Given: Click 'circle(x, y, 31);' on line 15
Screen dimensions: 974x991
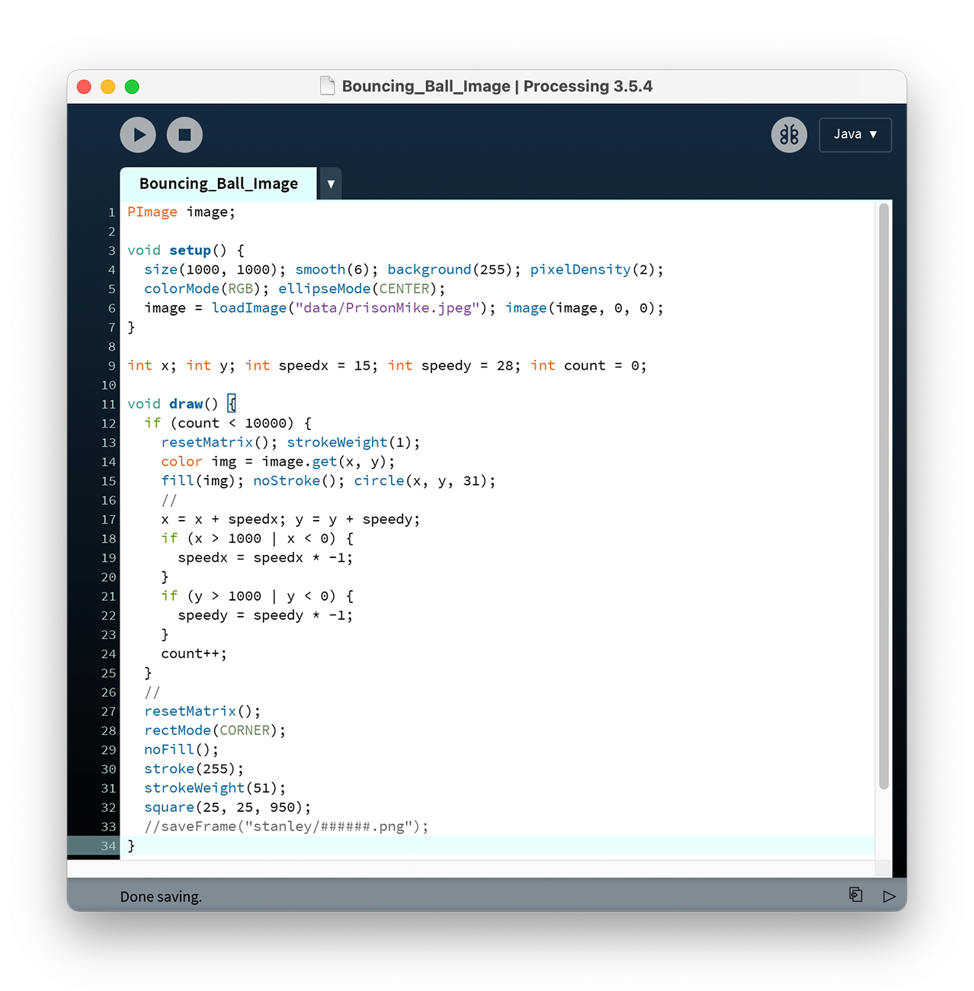Looking at the screenshot, I should pyautogui.click(x=425, y=480).
